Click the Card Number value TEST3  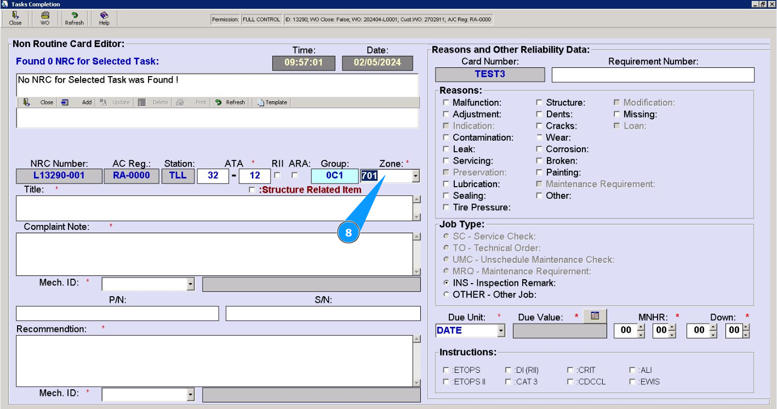490,74
